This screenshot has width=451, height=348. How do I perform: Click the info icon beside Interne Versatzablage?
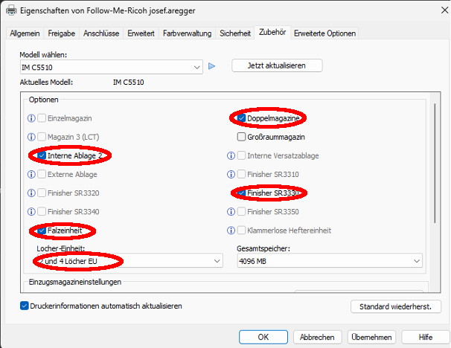click(x=231, y=155)
